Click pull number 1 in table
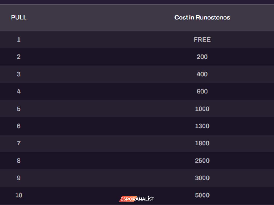The image size is (274, 205). coord(19,40)
